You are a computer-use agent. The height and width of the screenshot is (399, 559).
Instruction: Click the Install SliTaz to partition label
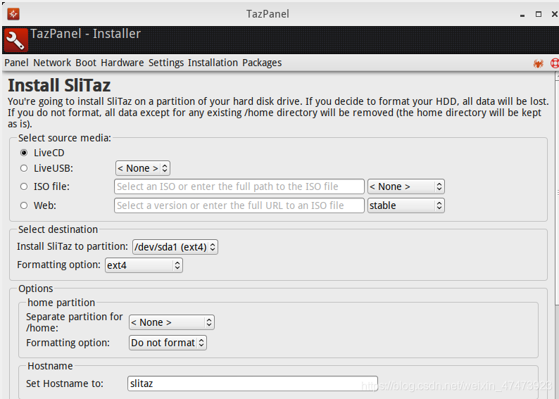(73, 246)
